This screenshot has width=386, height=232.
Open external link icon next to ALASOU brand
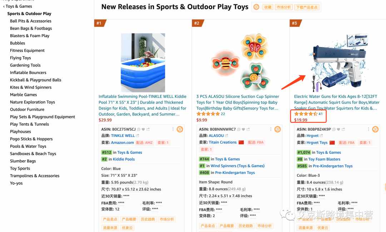point(227,136)
